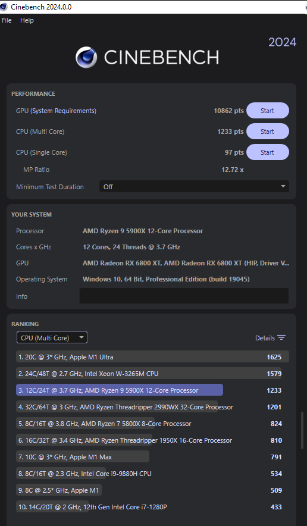
Task: Open the File menu
Action: [x=7, y=20]
